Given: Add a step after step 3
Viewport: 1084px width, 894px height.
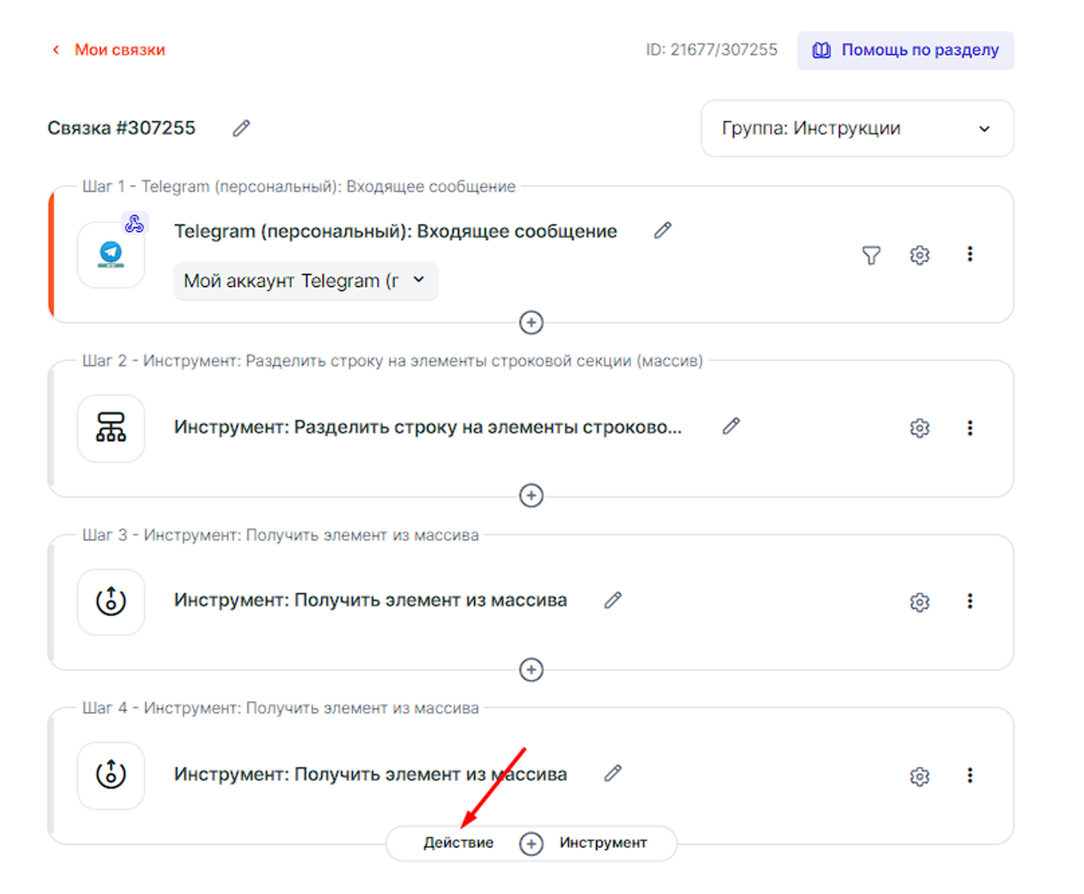Looking at the screenshot, I should point(531,670).
